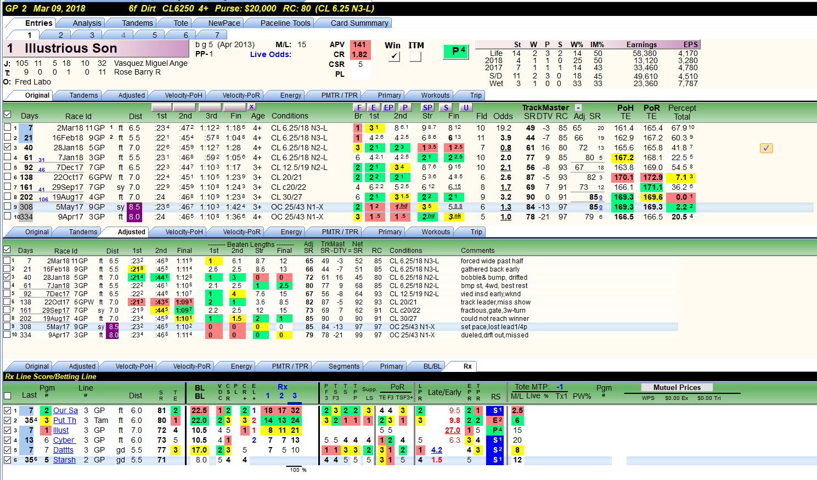Toggle select-all checkbox in Rx panel header
817x480 pixels.
coord(7,396)
